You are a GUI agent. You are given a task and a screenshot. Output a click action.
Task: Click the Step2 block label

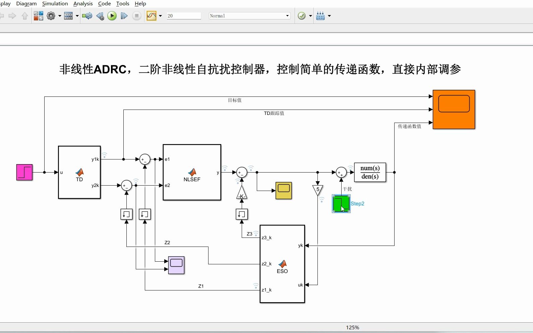[357, 204]
